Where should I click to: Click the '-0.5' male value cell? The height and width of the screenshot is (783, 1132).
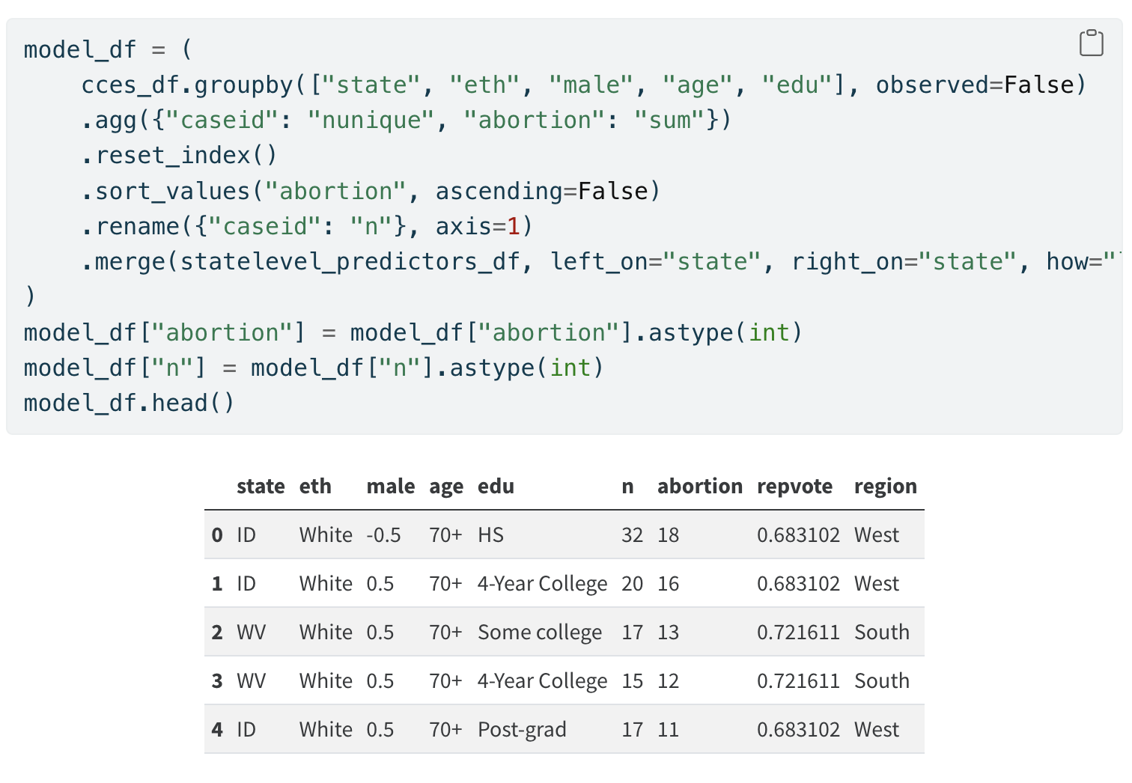383,535
